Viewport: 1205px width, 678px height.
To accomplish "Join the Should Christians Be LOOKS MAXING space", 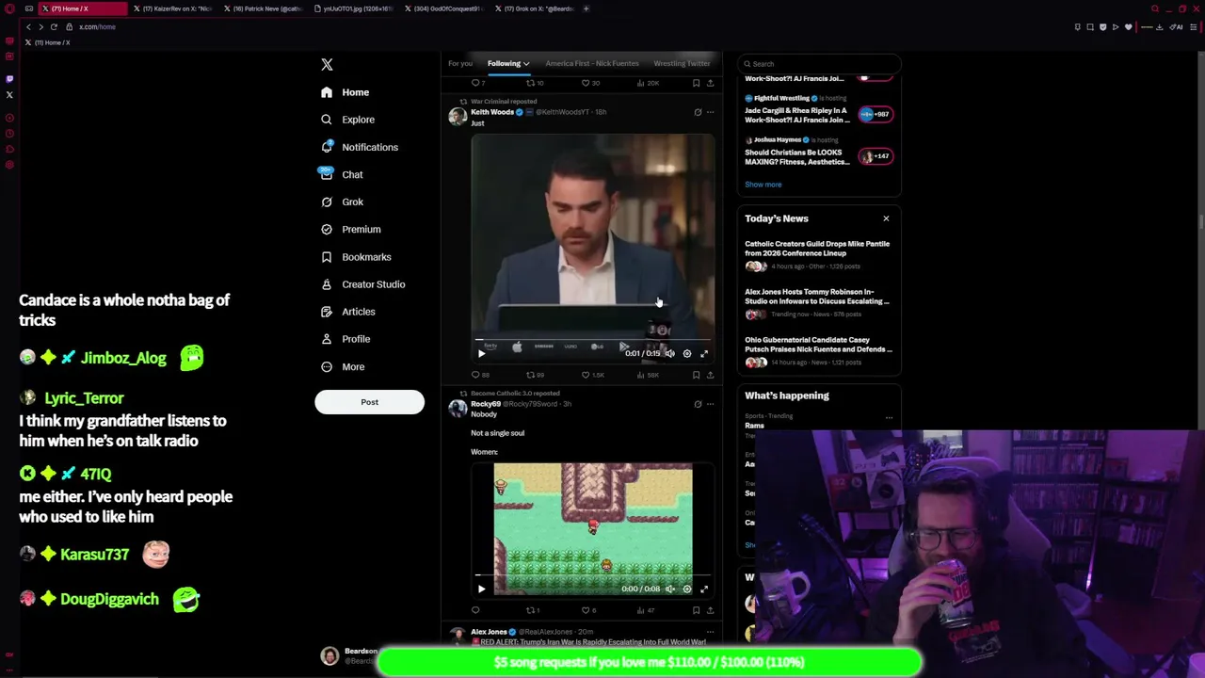I will (875, 156).
